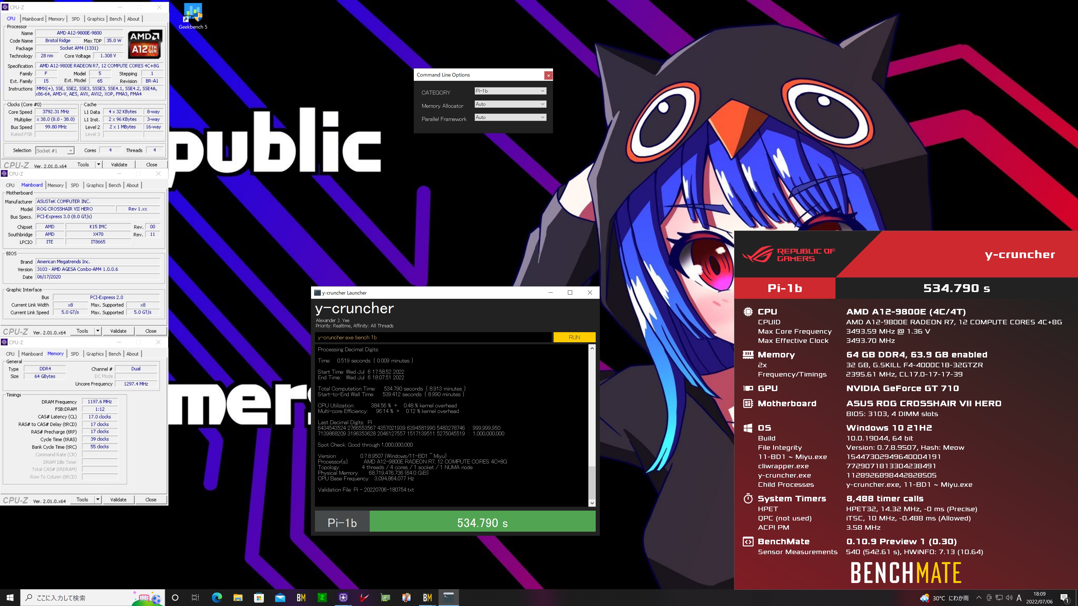Image resolution: width=1078 pixels, height=606 pixels.
Task: Click the Uncore Frequency 1297.4 MHz value
Action: (136, 384)
